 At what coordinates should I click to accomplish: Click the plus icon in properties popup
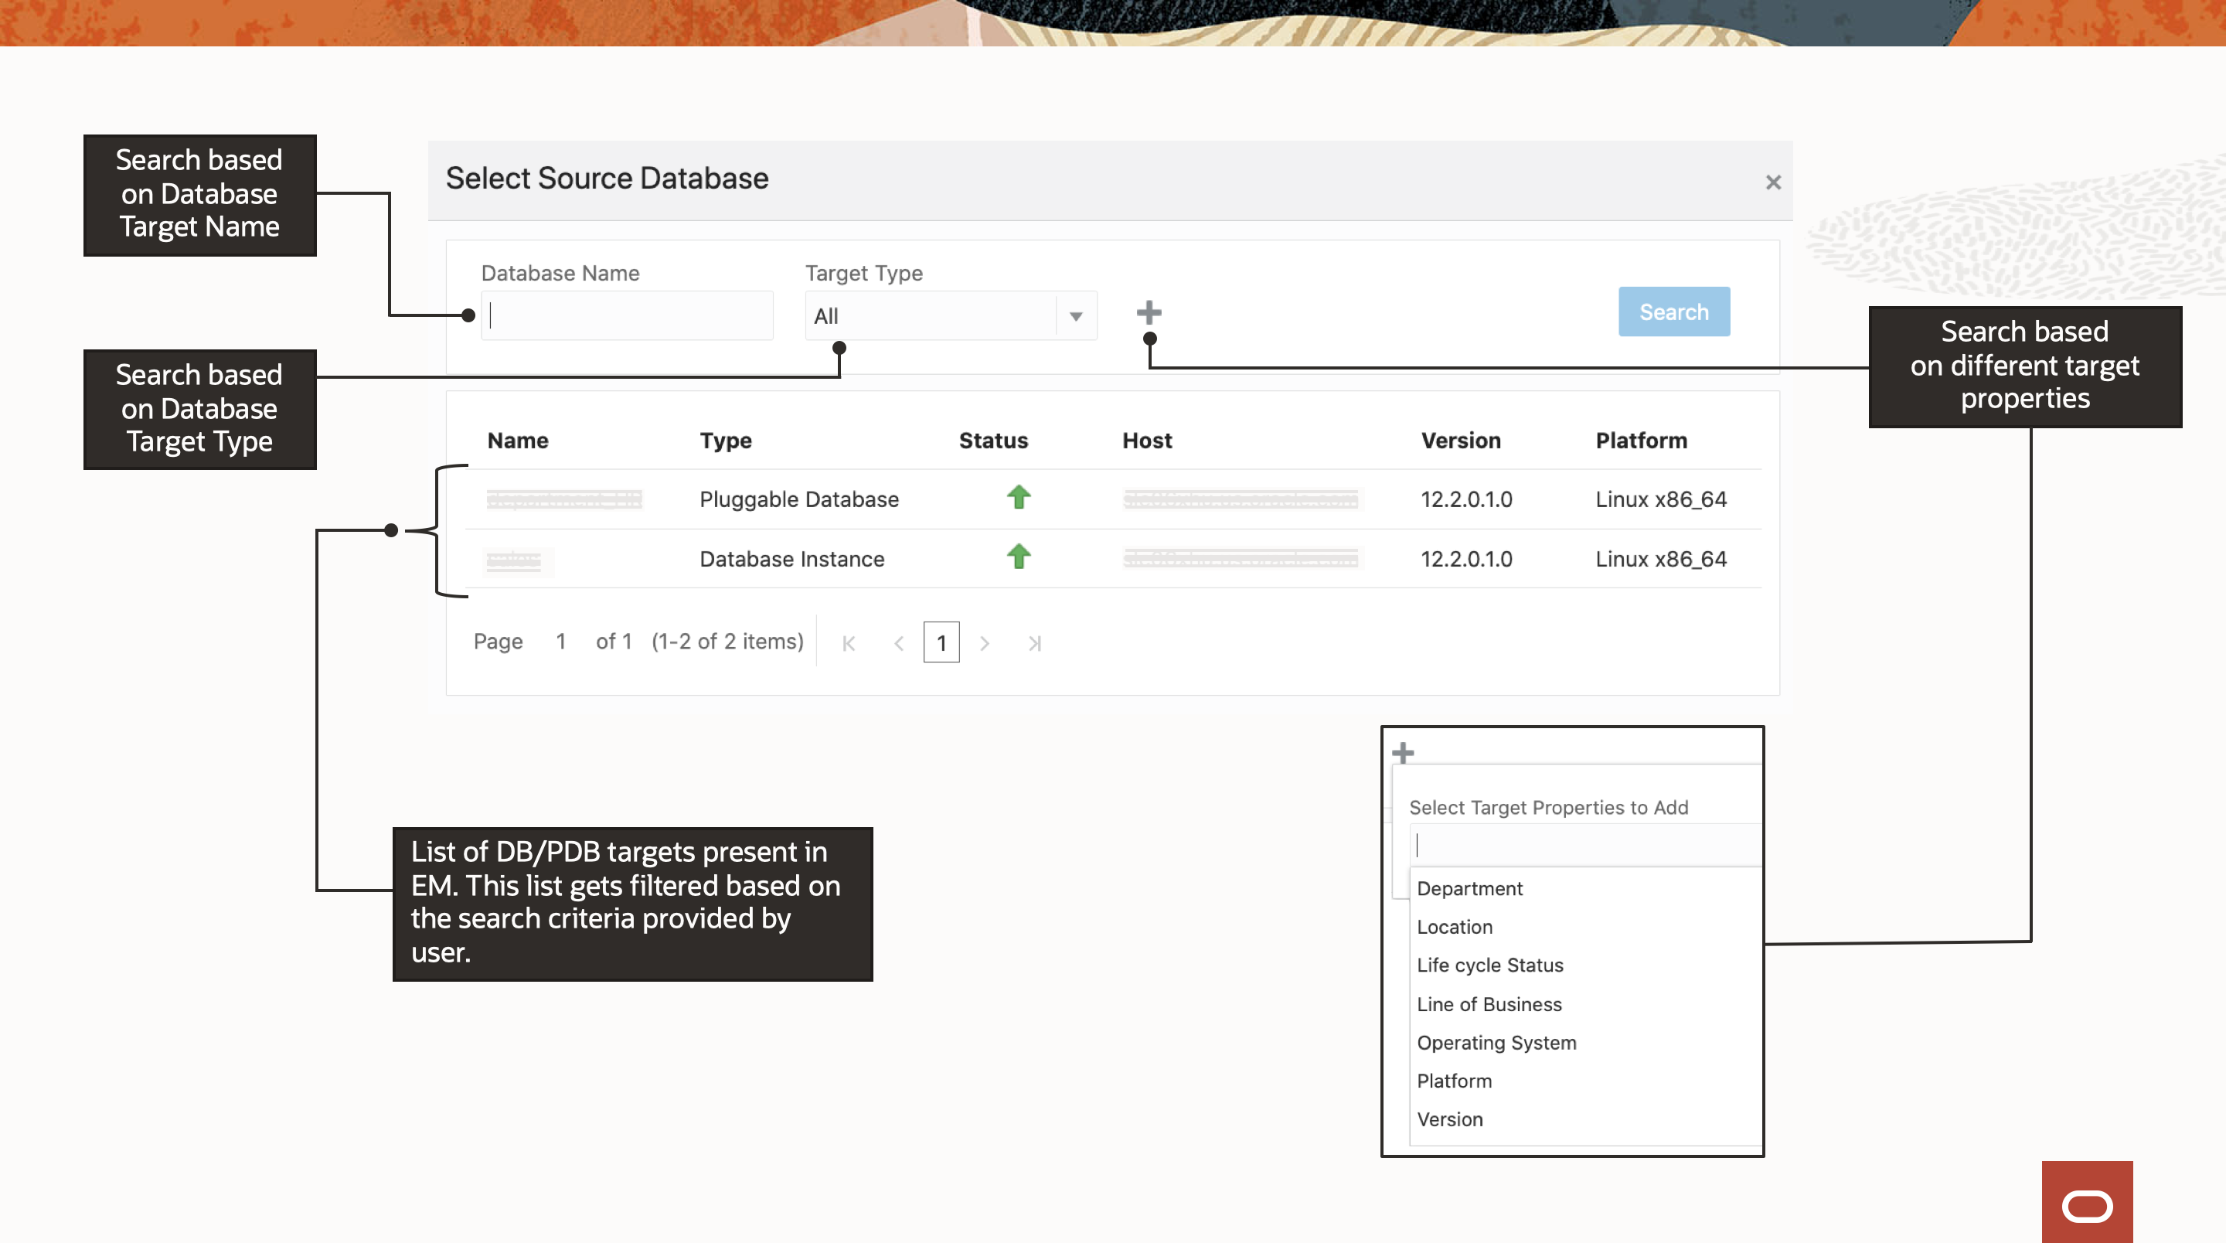1404,753
